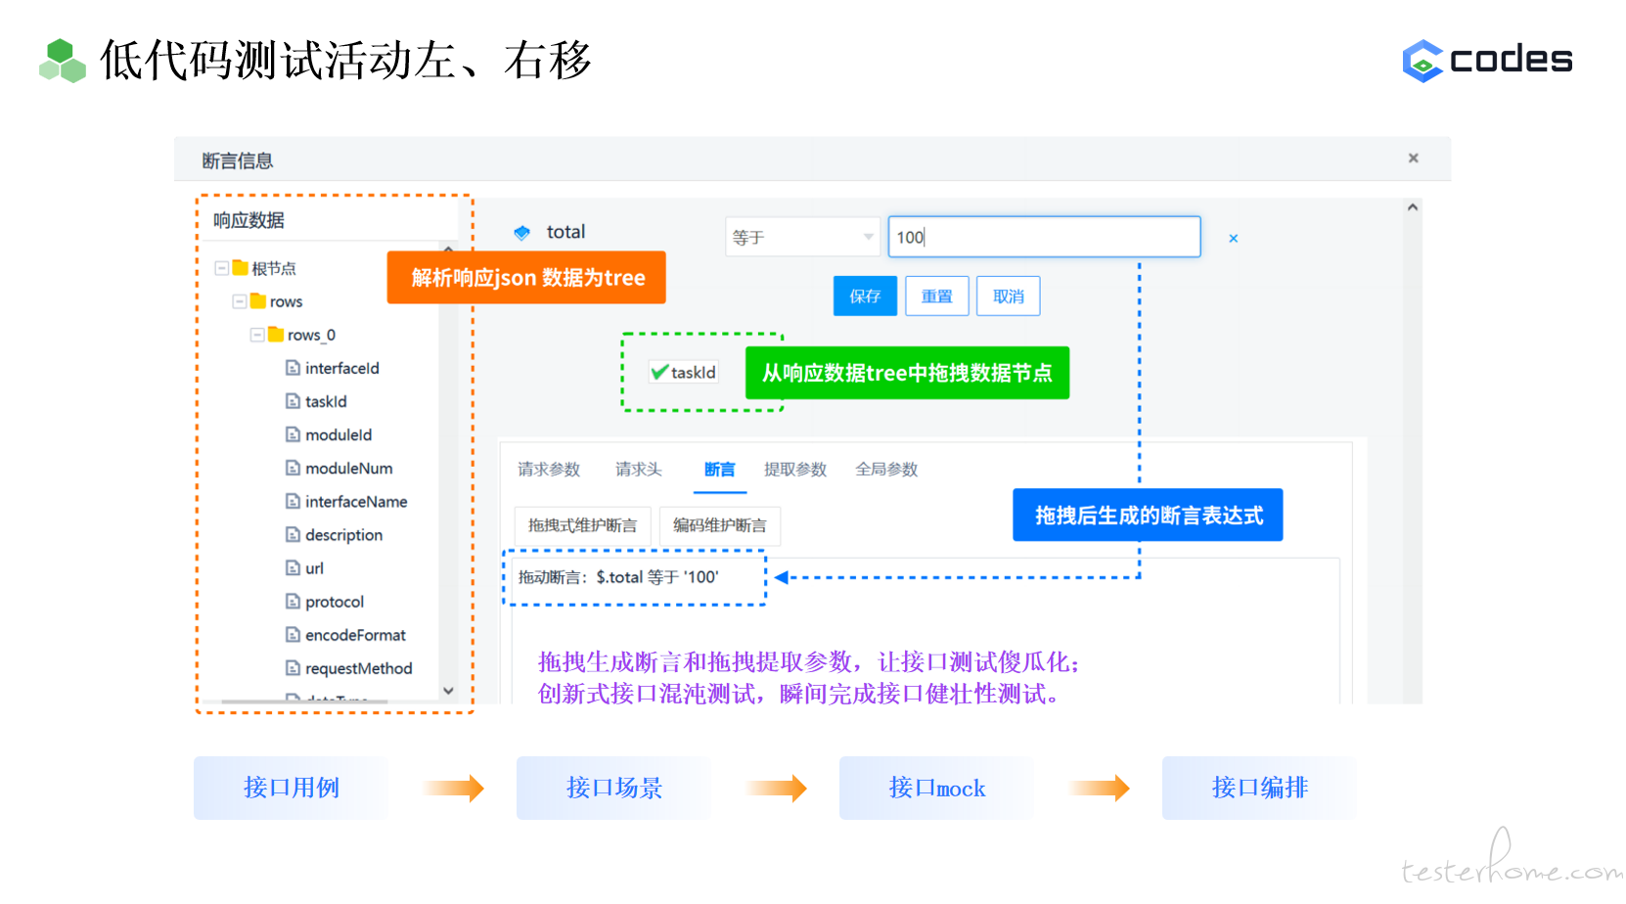
Task: Open the 等于 operator dropdown
Action: click(801, 238)
